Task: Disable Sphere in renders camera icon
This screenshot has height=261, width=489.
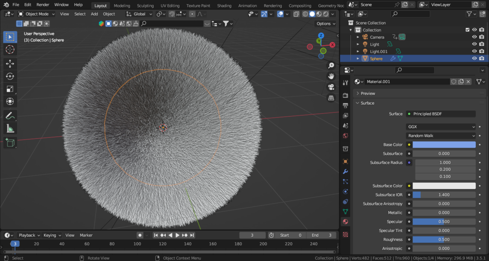Action: tap(482, 58)
